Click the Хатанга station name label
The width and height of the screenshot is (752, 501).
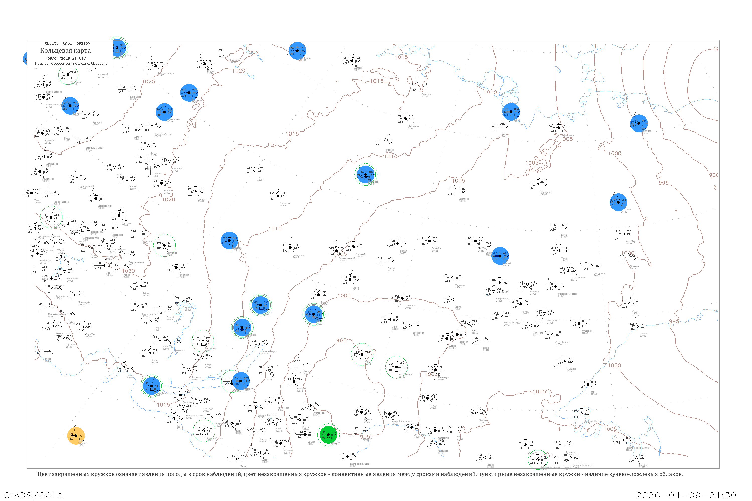point(358,68)
